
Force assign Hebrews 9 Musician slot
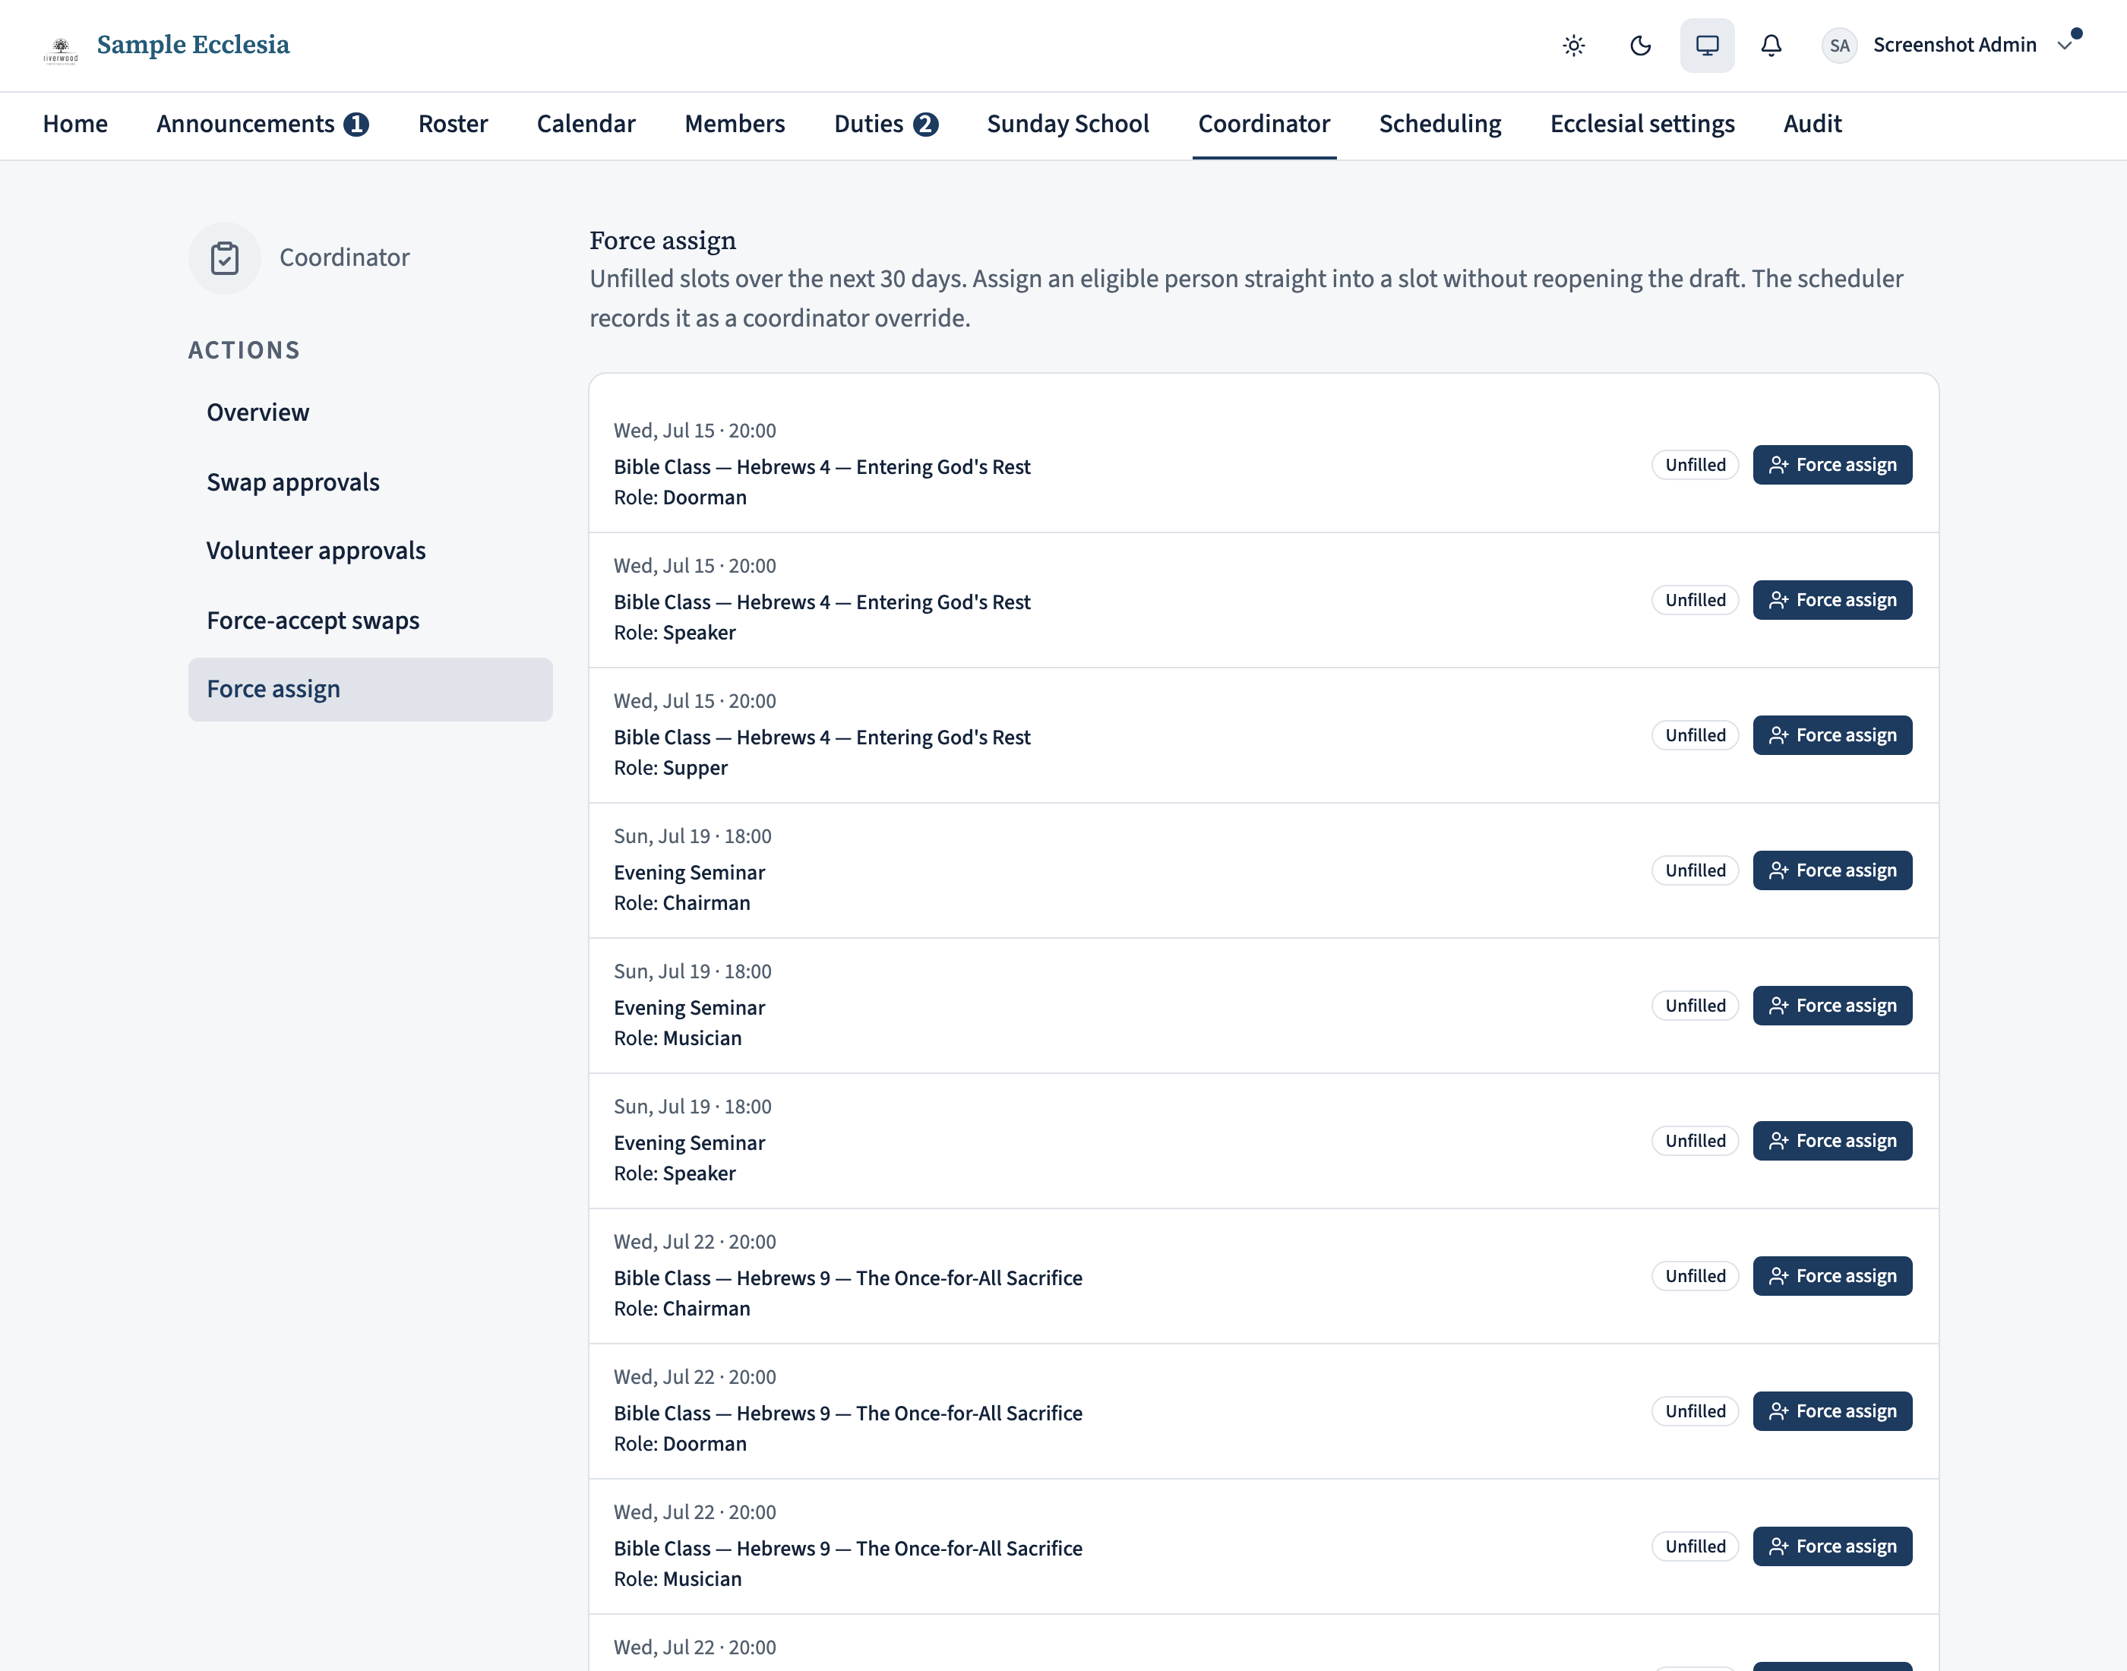pos(1832,1546)
